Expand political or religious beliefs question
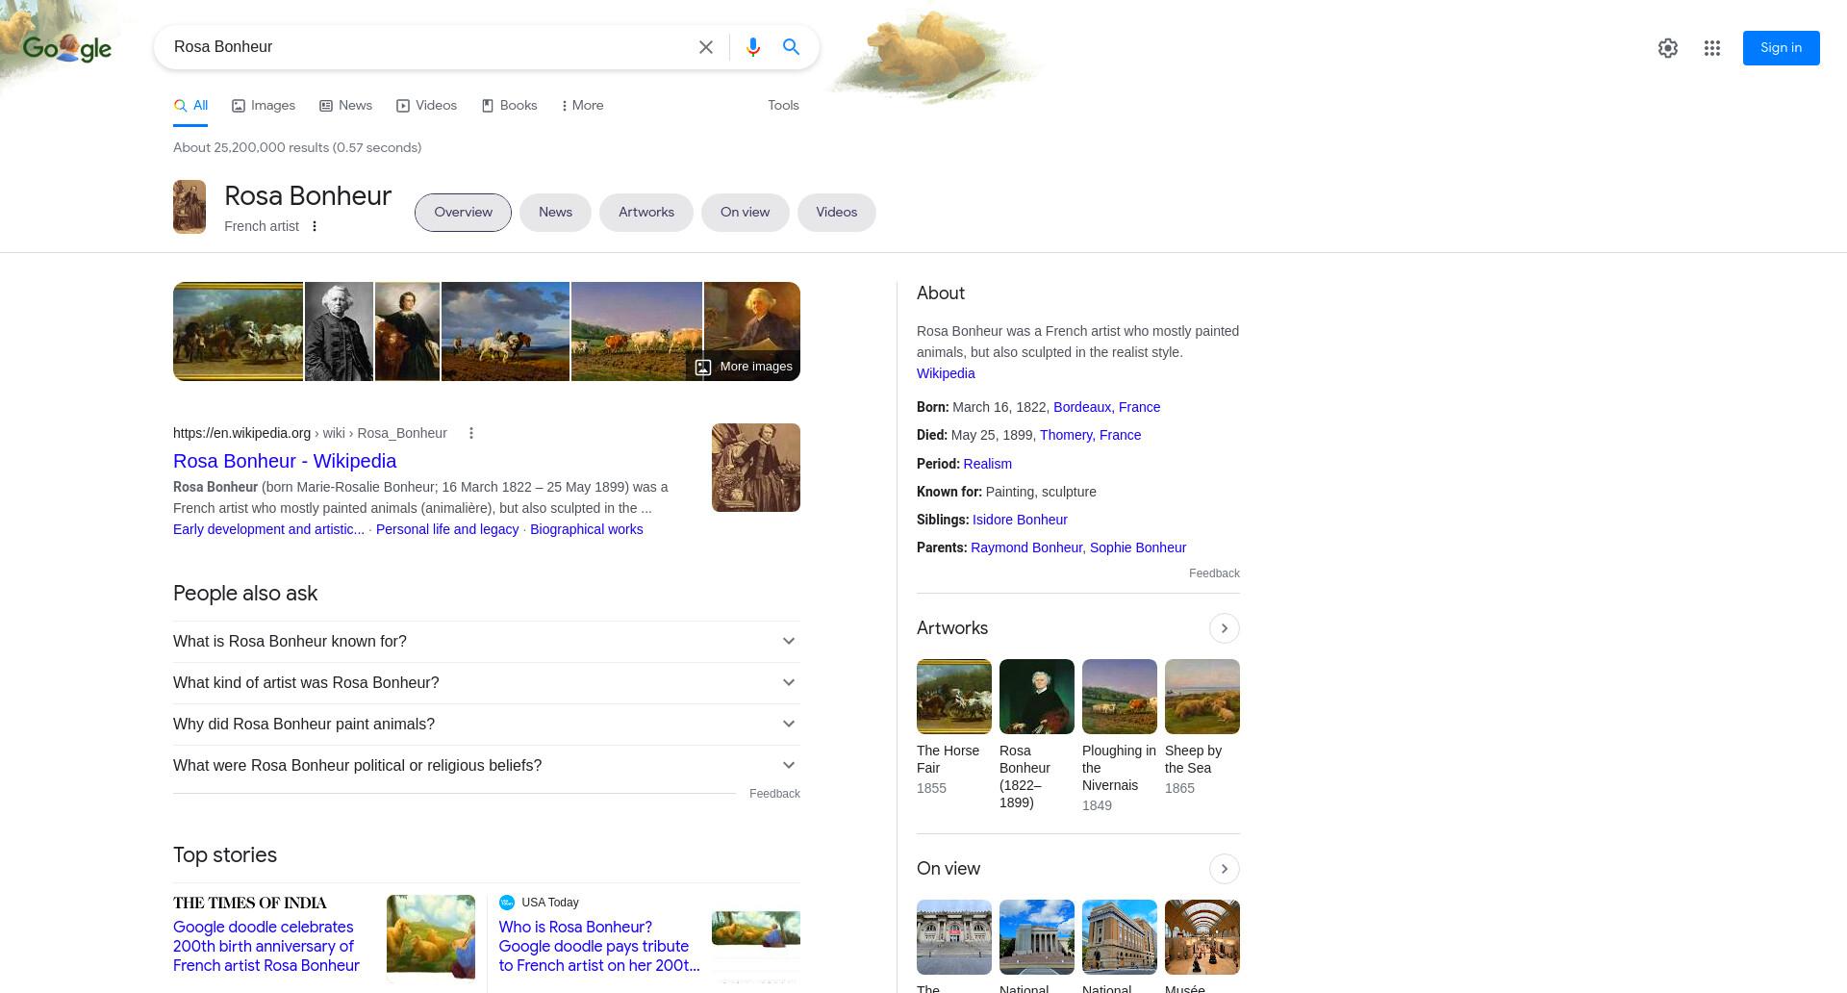Image resolution: width=1847 pixels, height=993 pixels. point(487,766)
